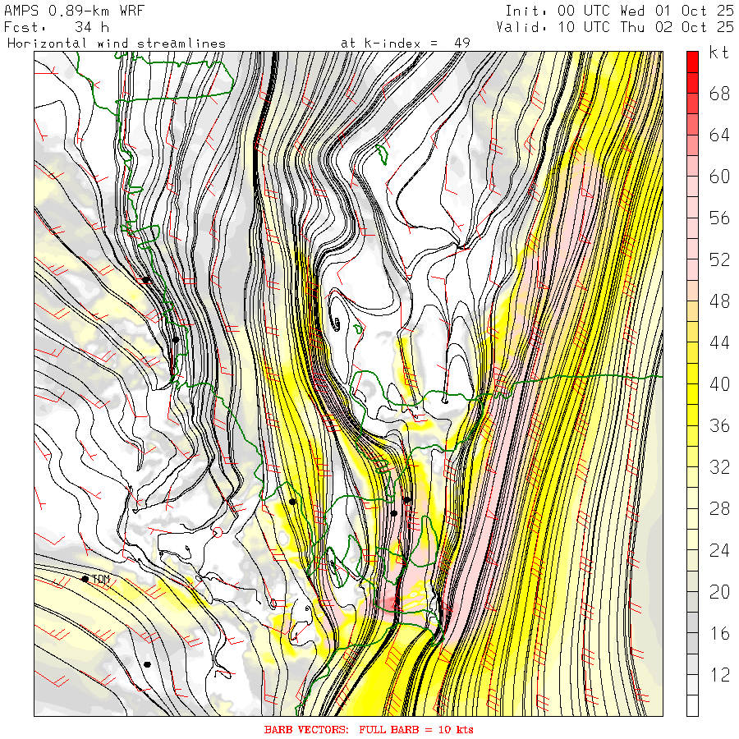Select the 36 label on the color scale
Screen dimensions: 739x739
719,425
